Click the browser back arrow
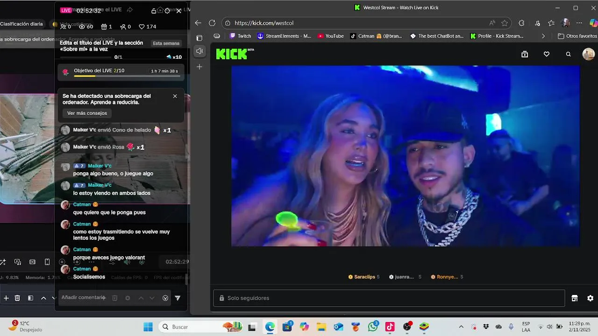Screen dimensions: 598x336 [198, 23]
